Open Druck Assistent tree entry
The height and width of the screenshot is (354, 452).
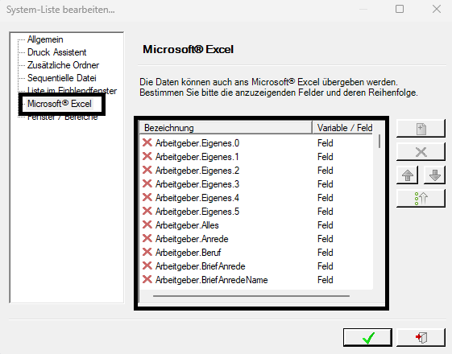tap(56, 52)
